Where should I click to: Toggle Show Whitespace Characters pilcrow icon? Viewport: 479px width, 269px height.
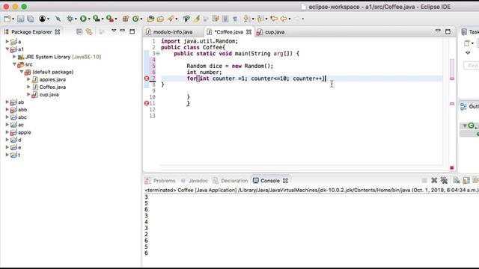click(235, 19)
